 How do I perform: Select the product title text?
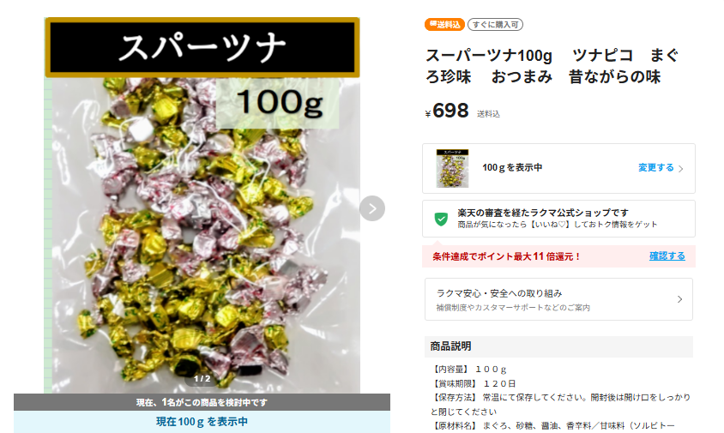552,66
